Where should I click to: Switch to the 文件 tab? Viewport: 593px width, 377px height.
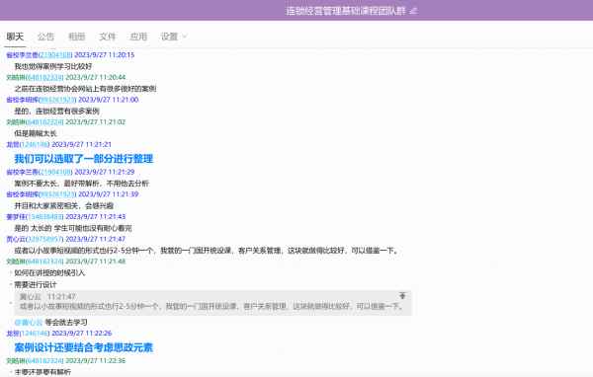coord(108,37)
